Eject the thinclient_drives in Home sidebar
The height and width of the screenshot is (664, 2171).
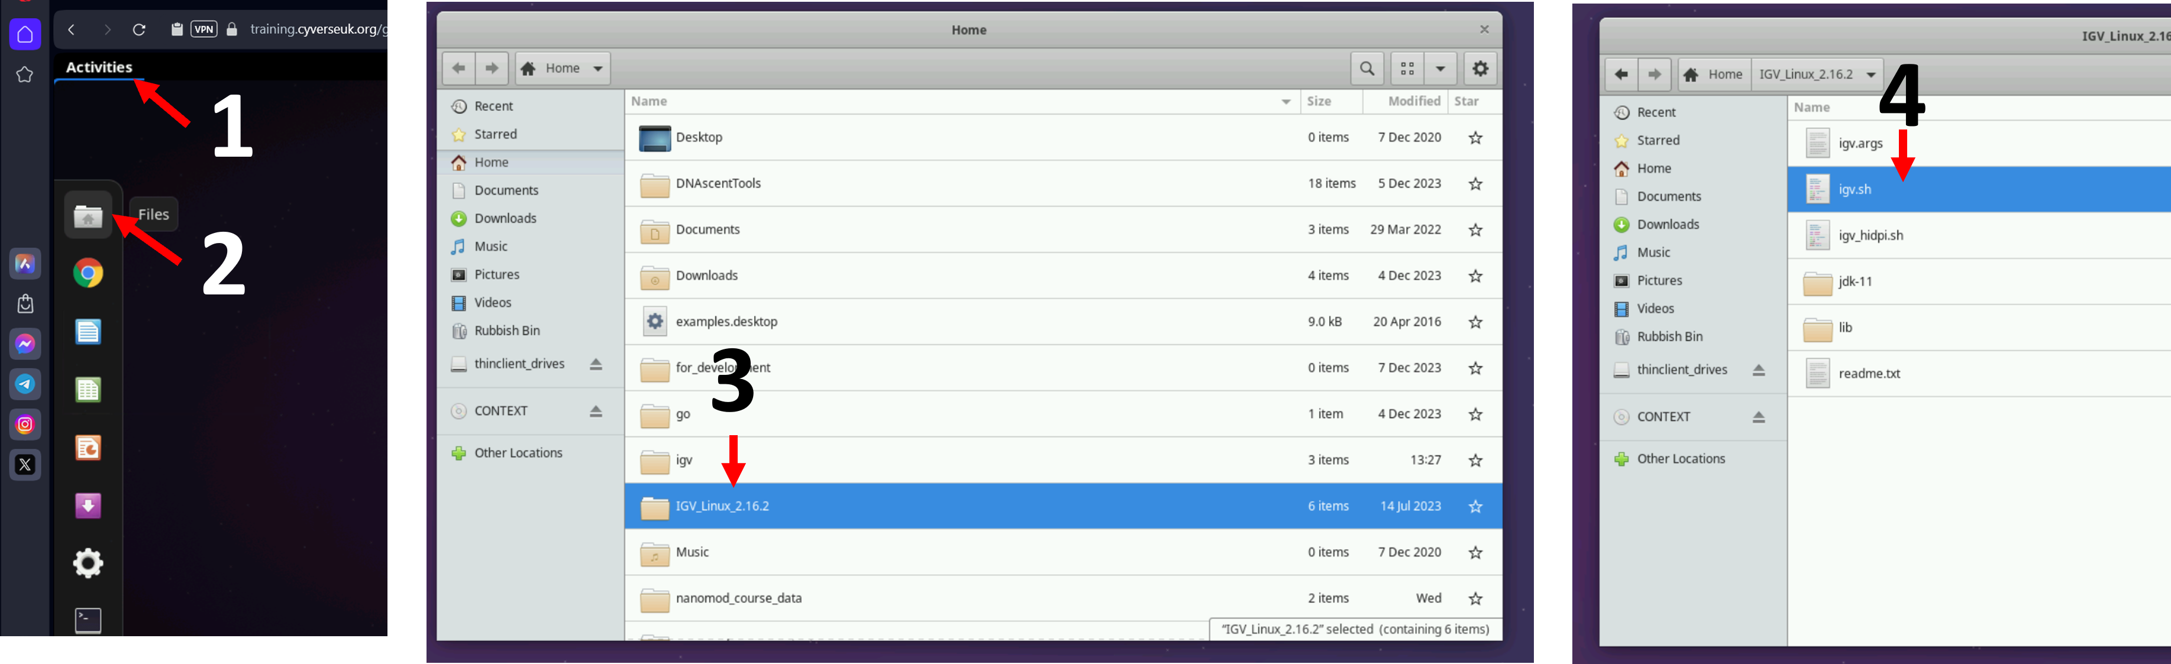(596, 364)
